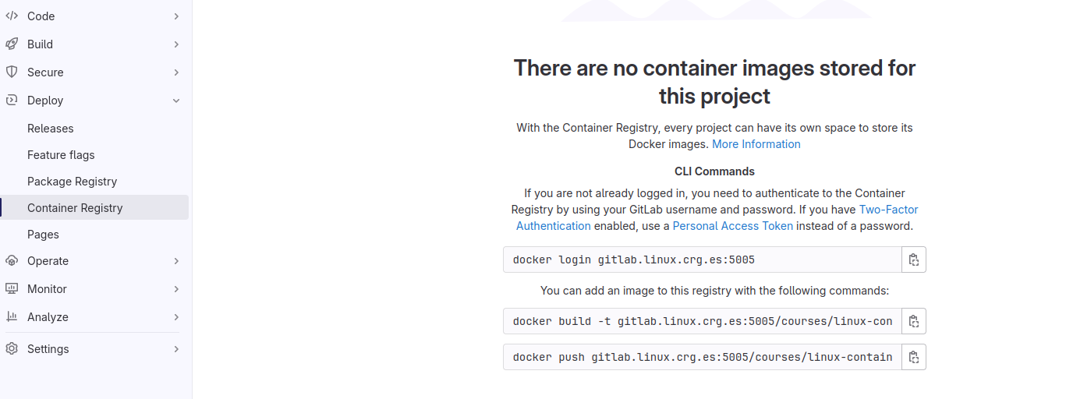This screenshot has width=1066, height=399.
Task: Click the Operate cloud-gear icon
Action: click(12, 261)
